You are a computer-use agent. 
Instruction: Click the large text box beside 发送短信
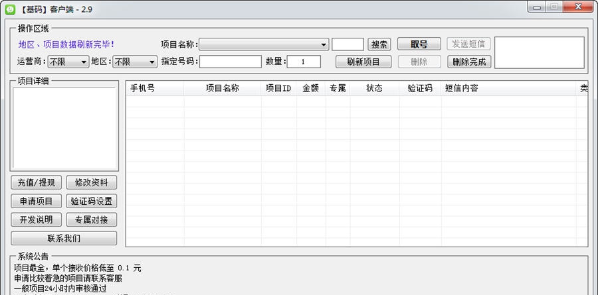(540, 52)
